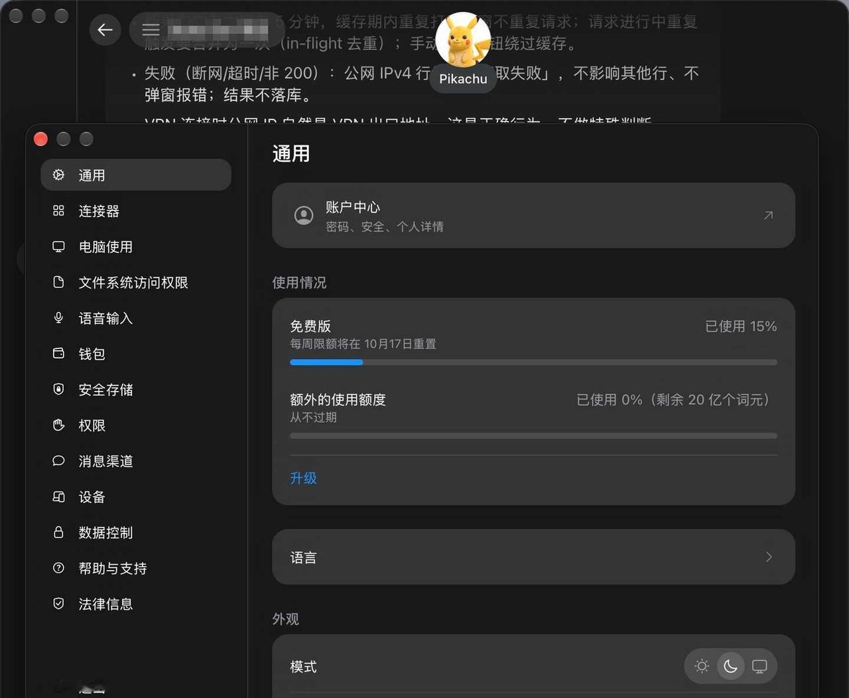Open the 法律信息 section
849x698 pixels.
point(136,603)
